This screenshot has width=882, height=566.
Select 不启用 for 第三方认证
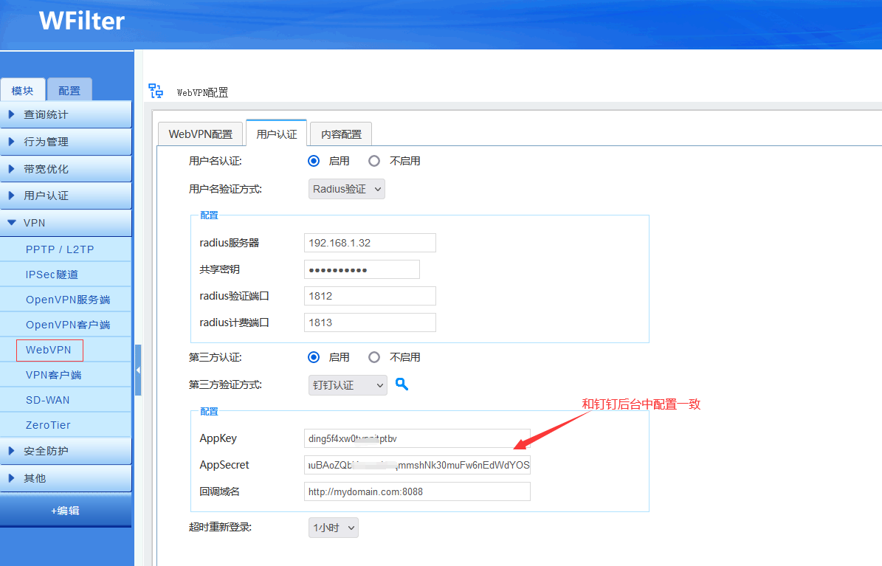[x=374, y=357]
